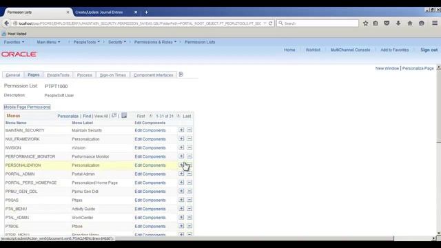Screen dimensions: 441x248
Task: Reload the page with the refresh icon
Action: coord(270,23)
